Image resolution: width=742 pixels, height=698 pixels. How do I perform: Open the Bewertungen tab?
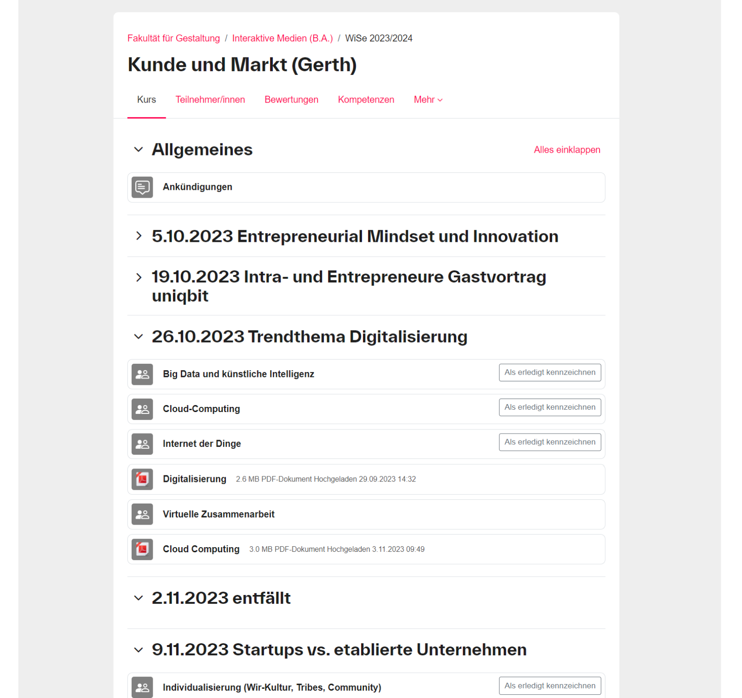(x=291, y=100)
